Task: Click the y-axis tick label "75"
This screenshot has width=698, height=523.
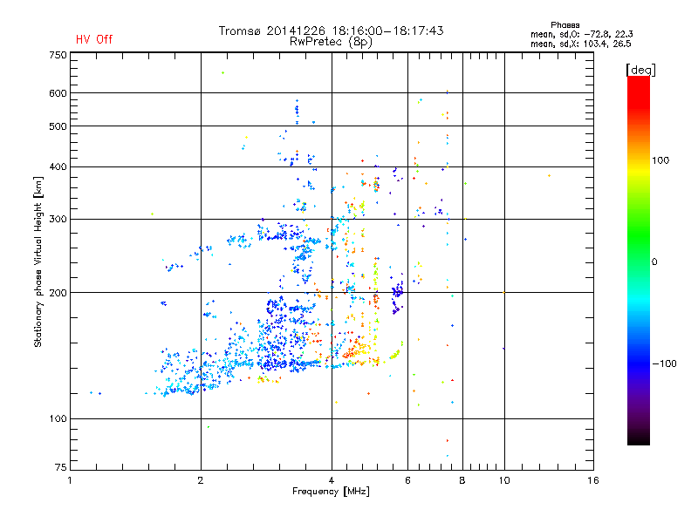Action: (x=61, y=467)
